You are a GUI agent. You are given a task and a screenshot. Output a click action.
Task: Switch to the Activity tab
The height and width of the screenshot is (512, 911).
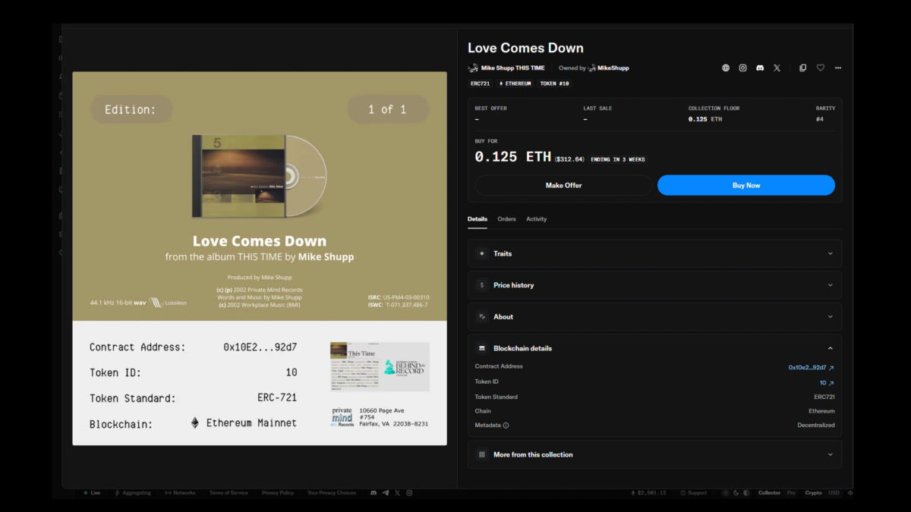[x=536, y=219]
